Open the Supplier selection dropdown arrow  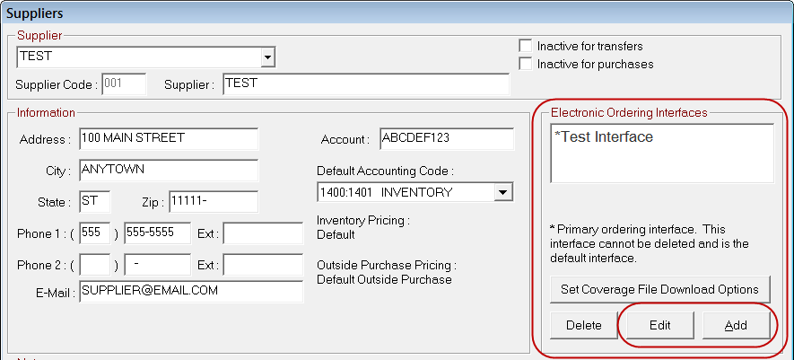(x=266, y=57)
